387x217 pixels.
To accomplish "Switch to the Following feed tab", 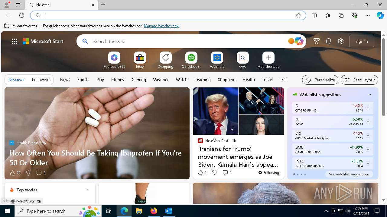I will coord(41,80).
